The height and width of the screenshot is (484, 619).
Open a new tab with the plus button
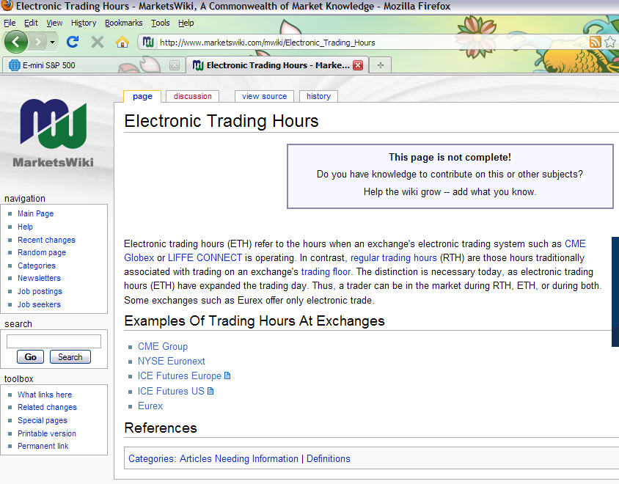pyautogui.click(x=380, y=65)
